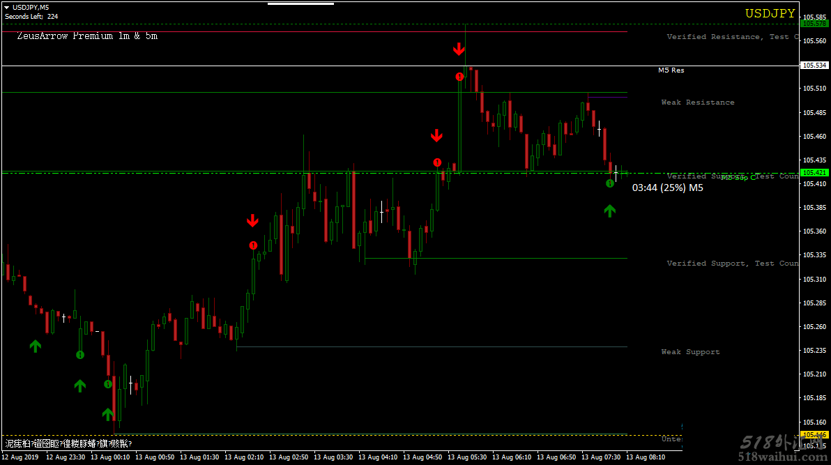831x465 pixels.
Task: Click the topmost red exclamation alert circle
Action: pyautogui.click(x=459, y=77)
